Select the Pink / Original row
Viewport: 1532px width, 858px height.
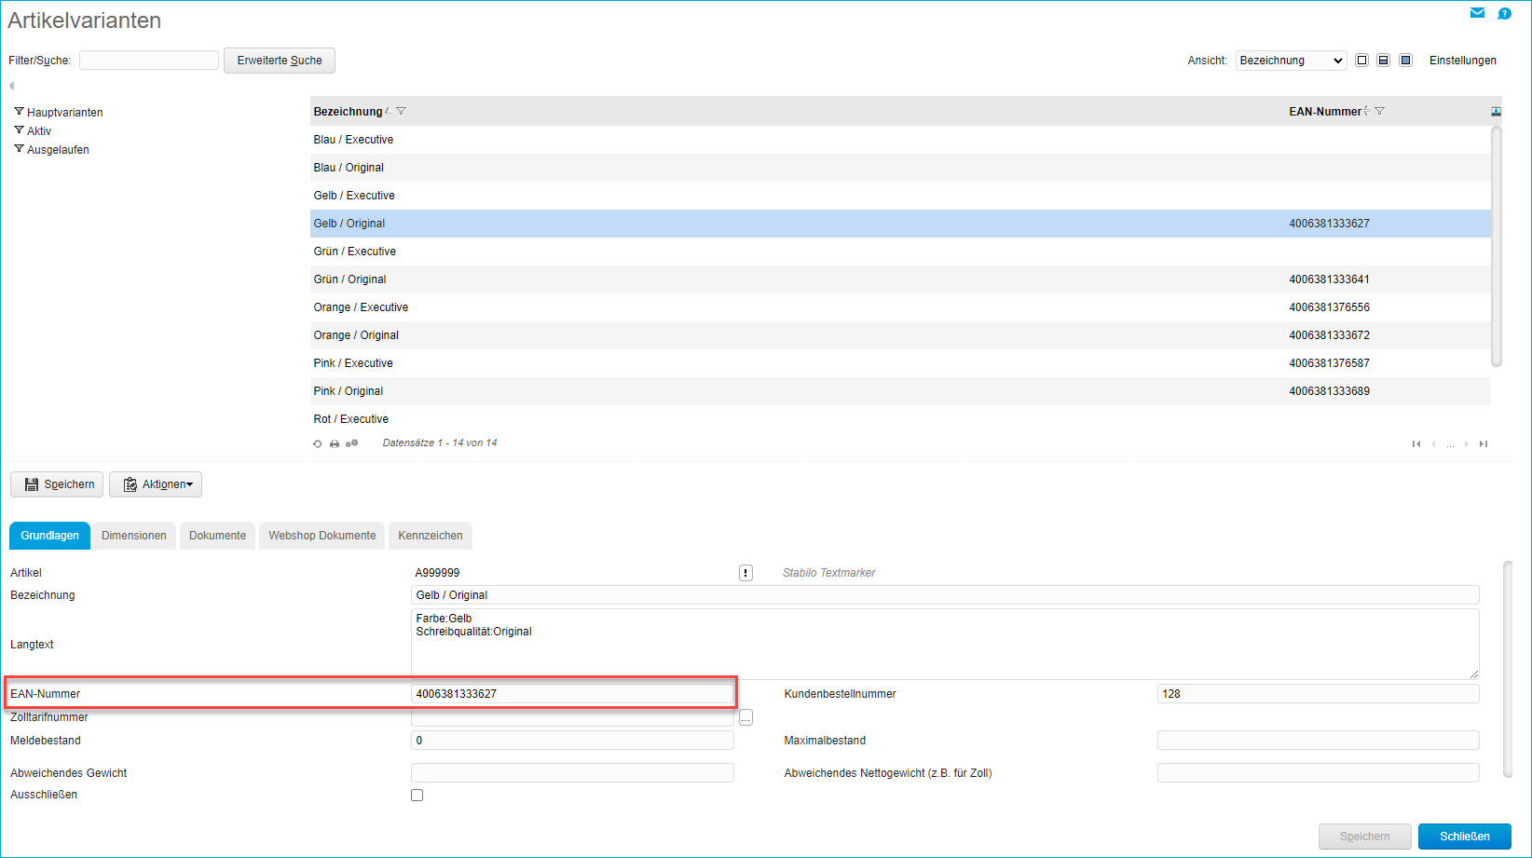pyautogui.click(x=900, y=391)
